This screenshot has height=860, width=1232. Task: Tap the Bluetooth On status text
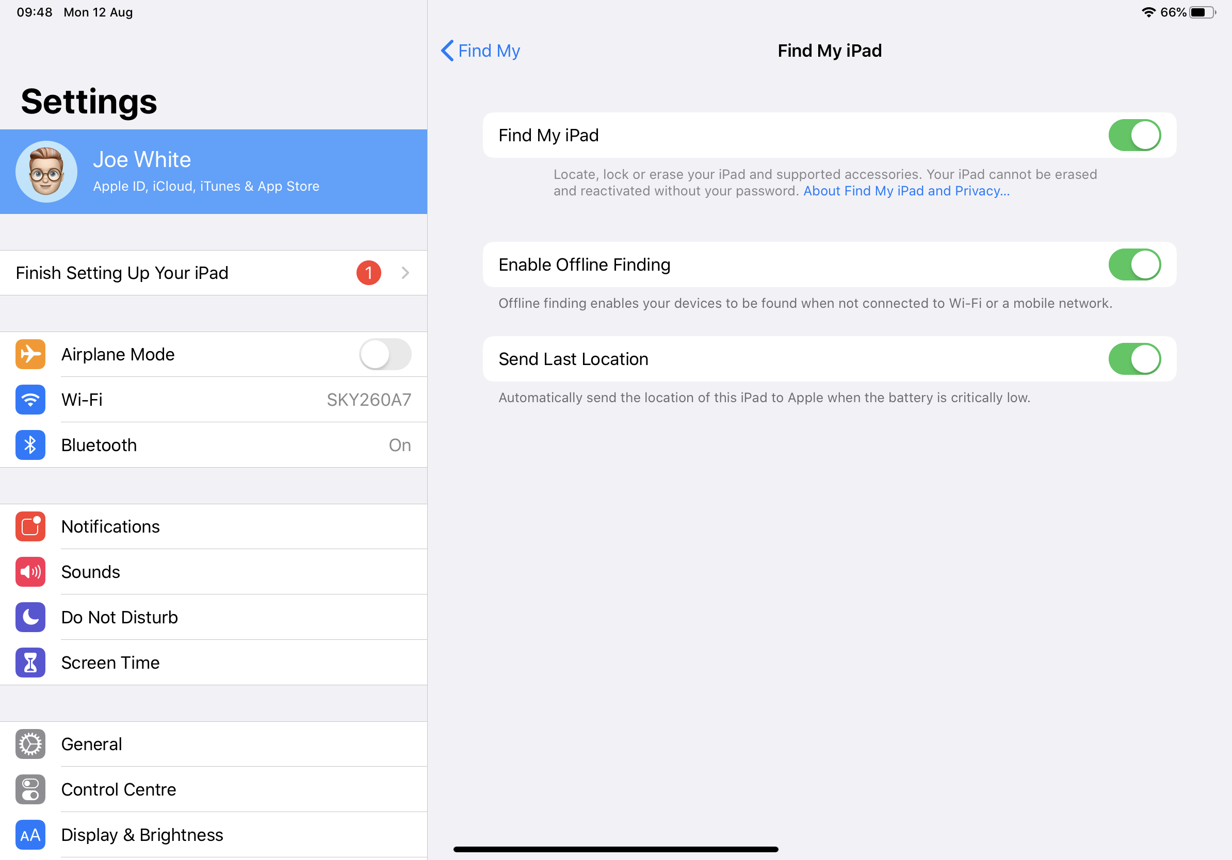coord(400,445)
